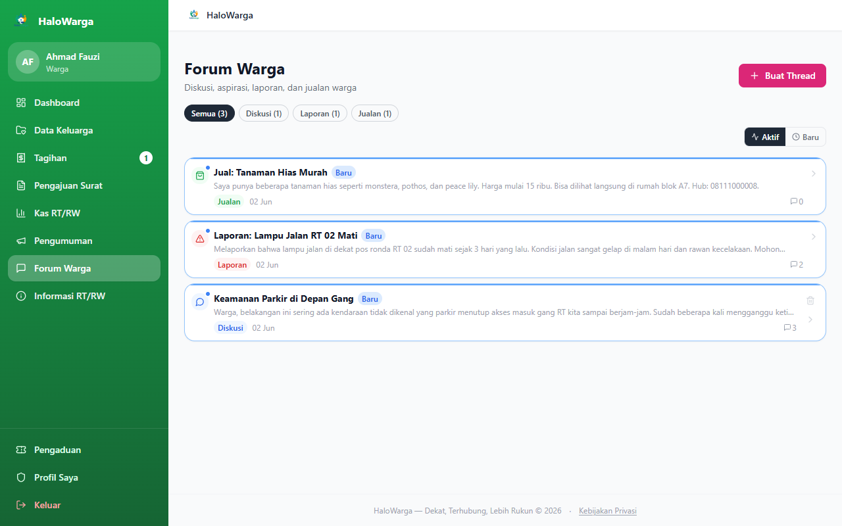This screenshot has height=526, width=842.
Task: Click the HaloWarga text in top header
Action: click(x=230, y=15)
